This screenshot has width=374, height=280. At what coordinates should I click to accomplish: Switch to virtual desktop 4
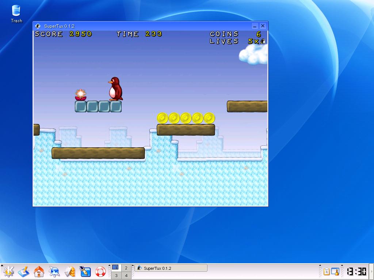pos(126,276)
